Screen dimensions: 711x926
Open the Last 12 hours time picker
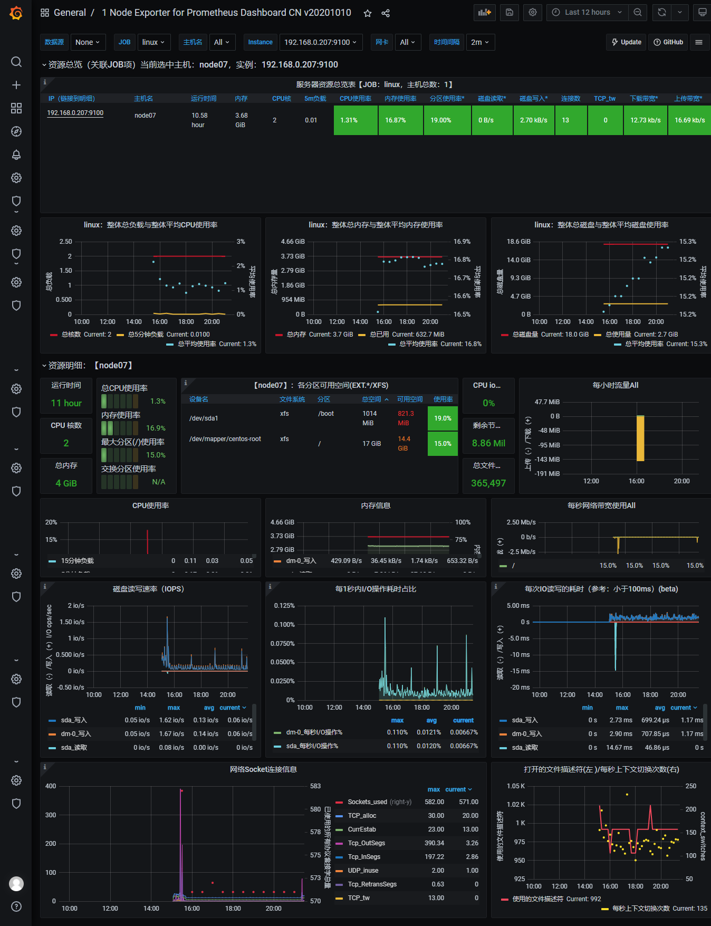click(587, 12)
